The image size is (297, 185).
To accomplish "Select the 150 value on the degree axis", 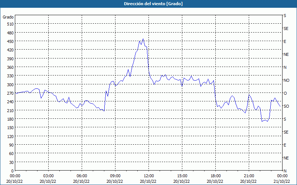I will click(11, 128).
